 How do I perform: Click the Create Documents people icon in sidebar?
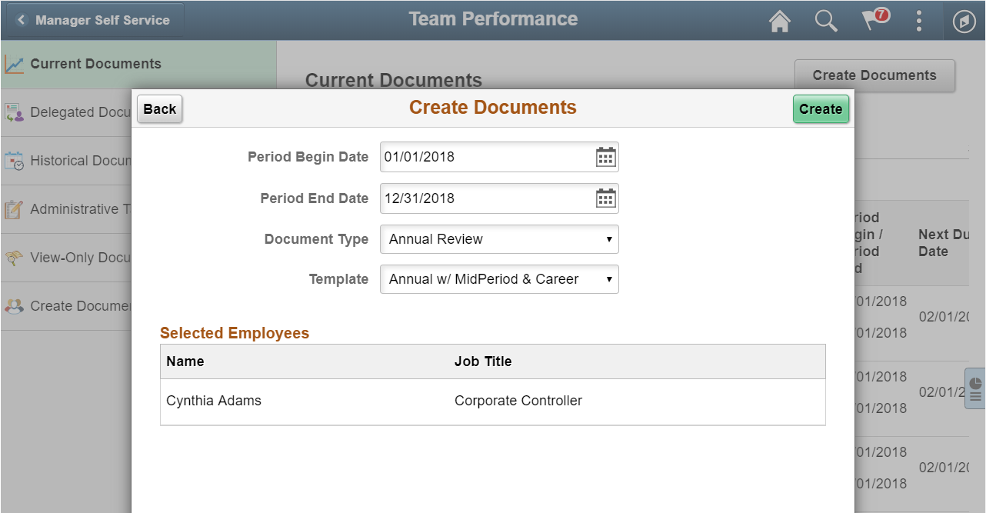click(14, 306)
